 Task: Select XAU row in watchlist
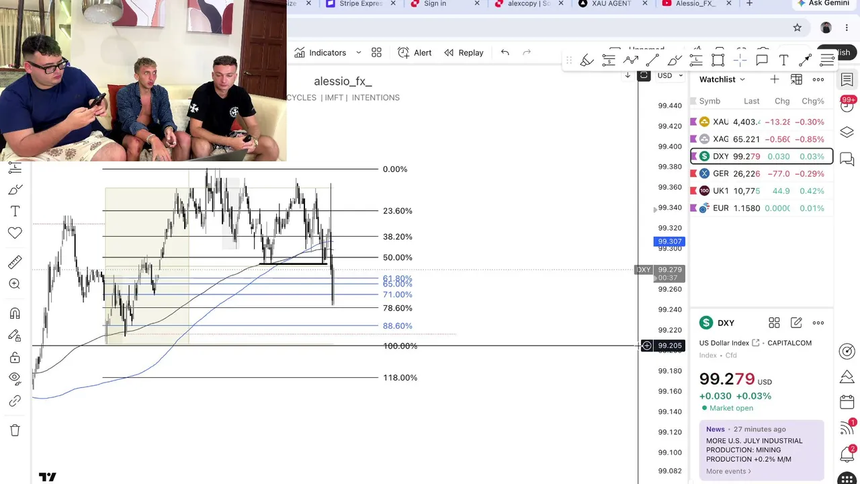(762, 122)
